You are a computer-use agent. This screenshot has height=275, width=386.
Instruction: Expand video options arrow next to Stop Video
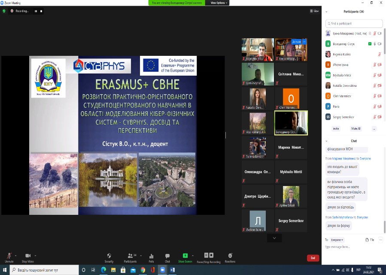(35, 256)
